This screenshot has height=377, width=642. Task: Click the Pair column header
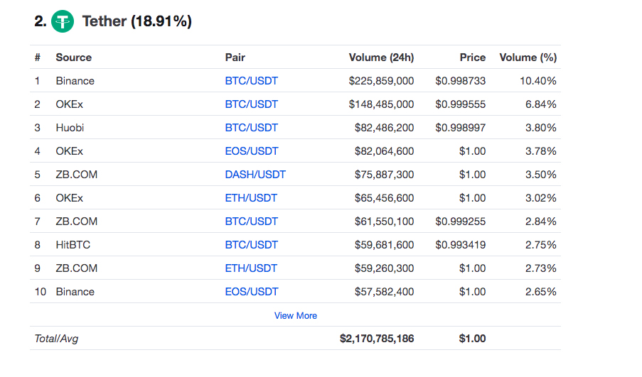click(x=235, y=58)
